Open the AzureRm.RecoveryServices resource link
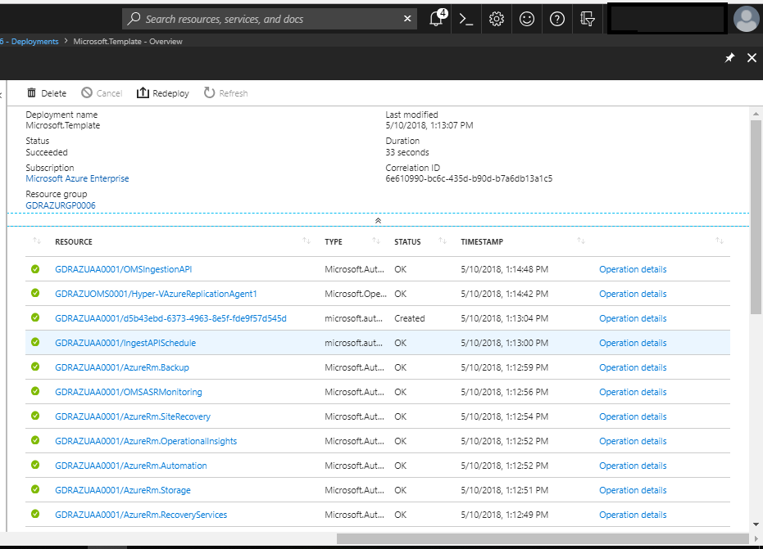The image size is (763, 549). tap(141, 515)
